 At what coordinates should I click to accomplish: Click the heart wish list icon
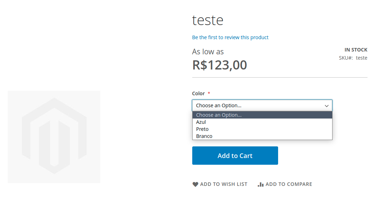(195, 184)
